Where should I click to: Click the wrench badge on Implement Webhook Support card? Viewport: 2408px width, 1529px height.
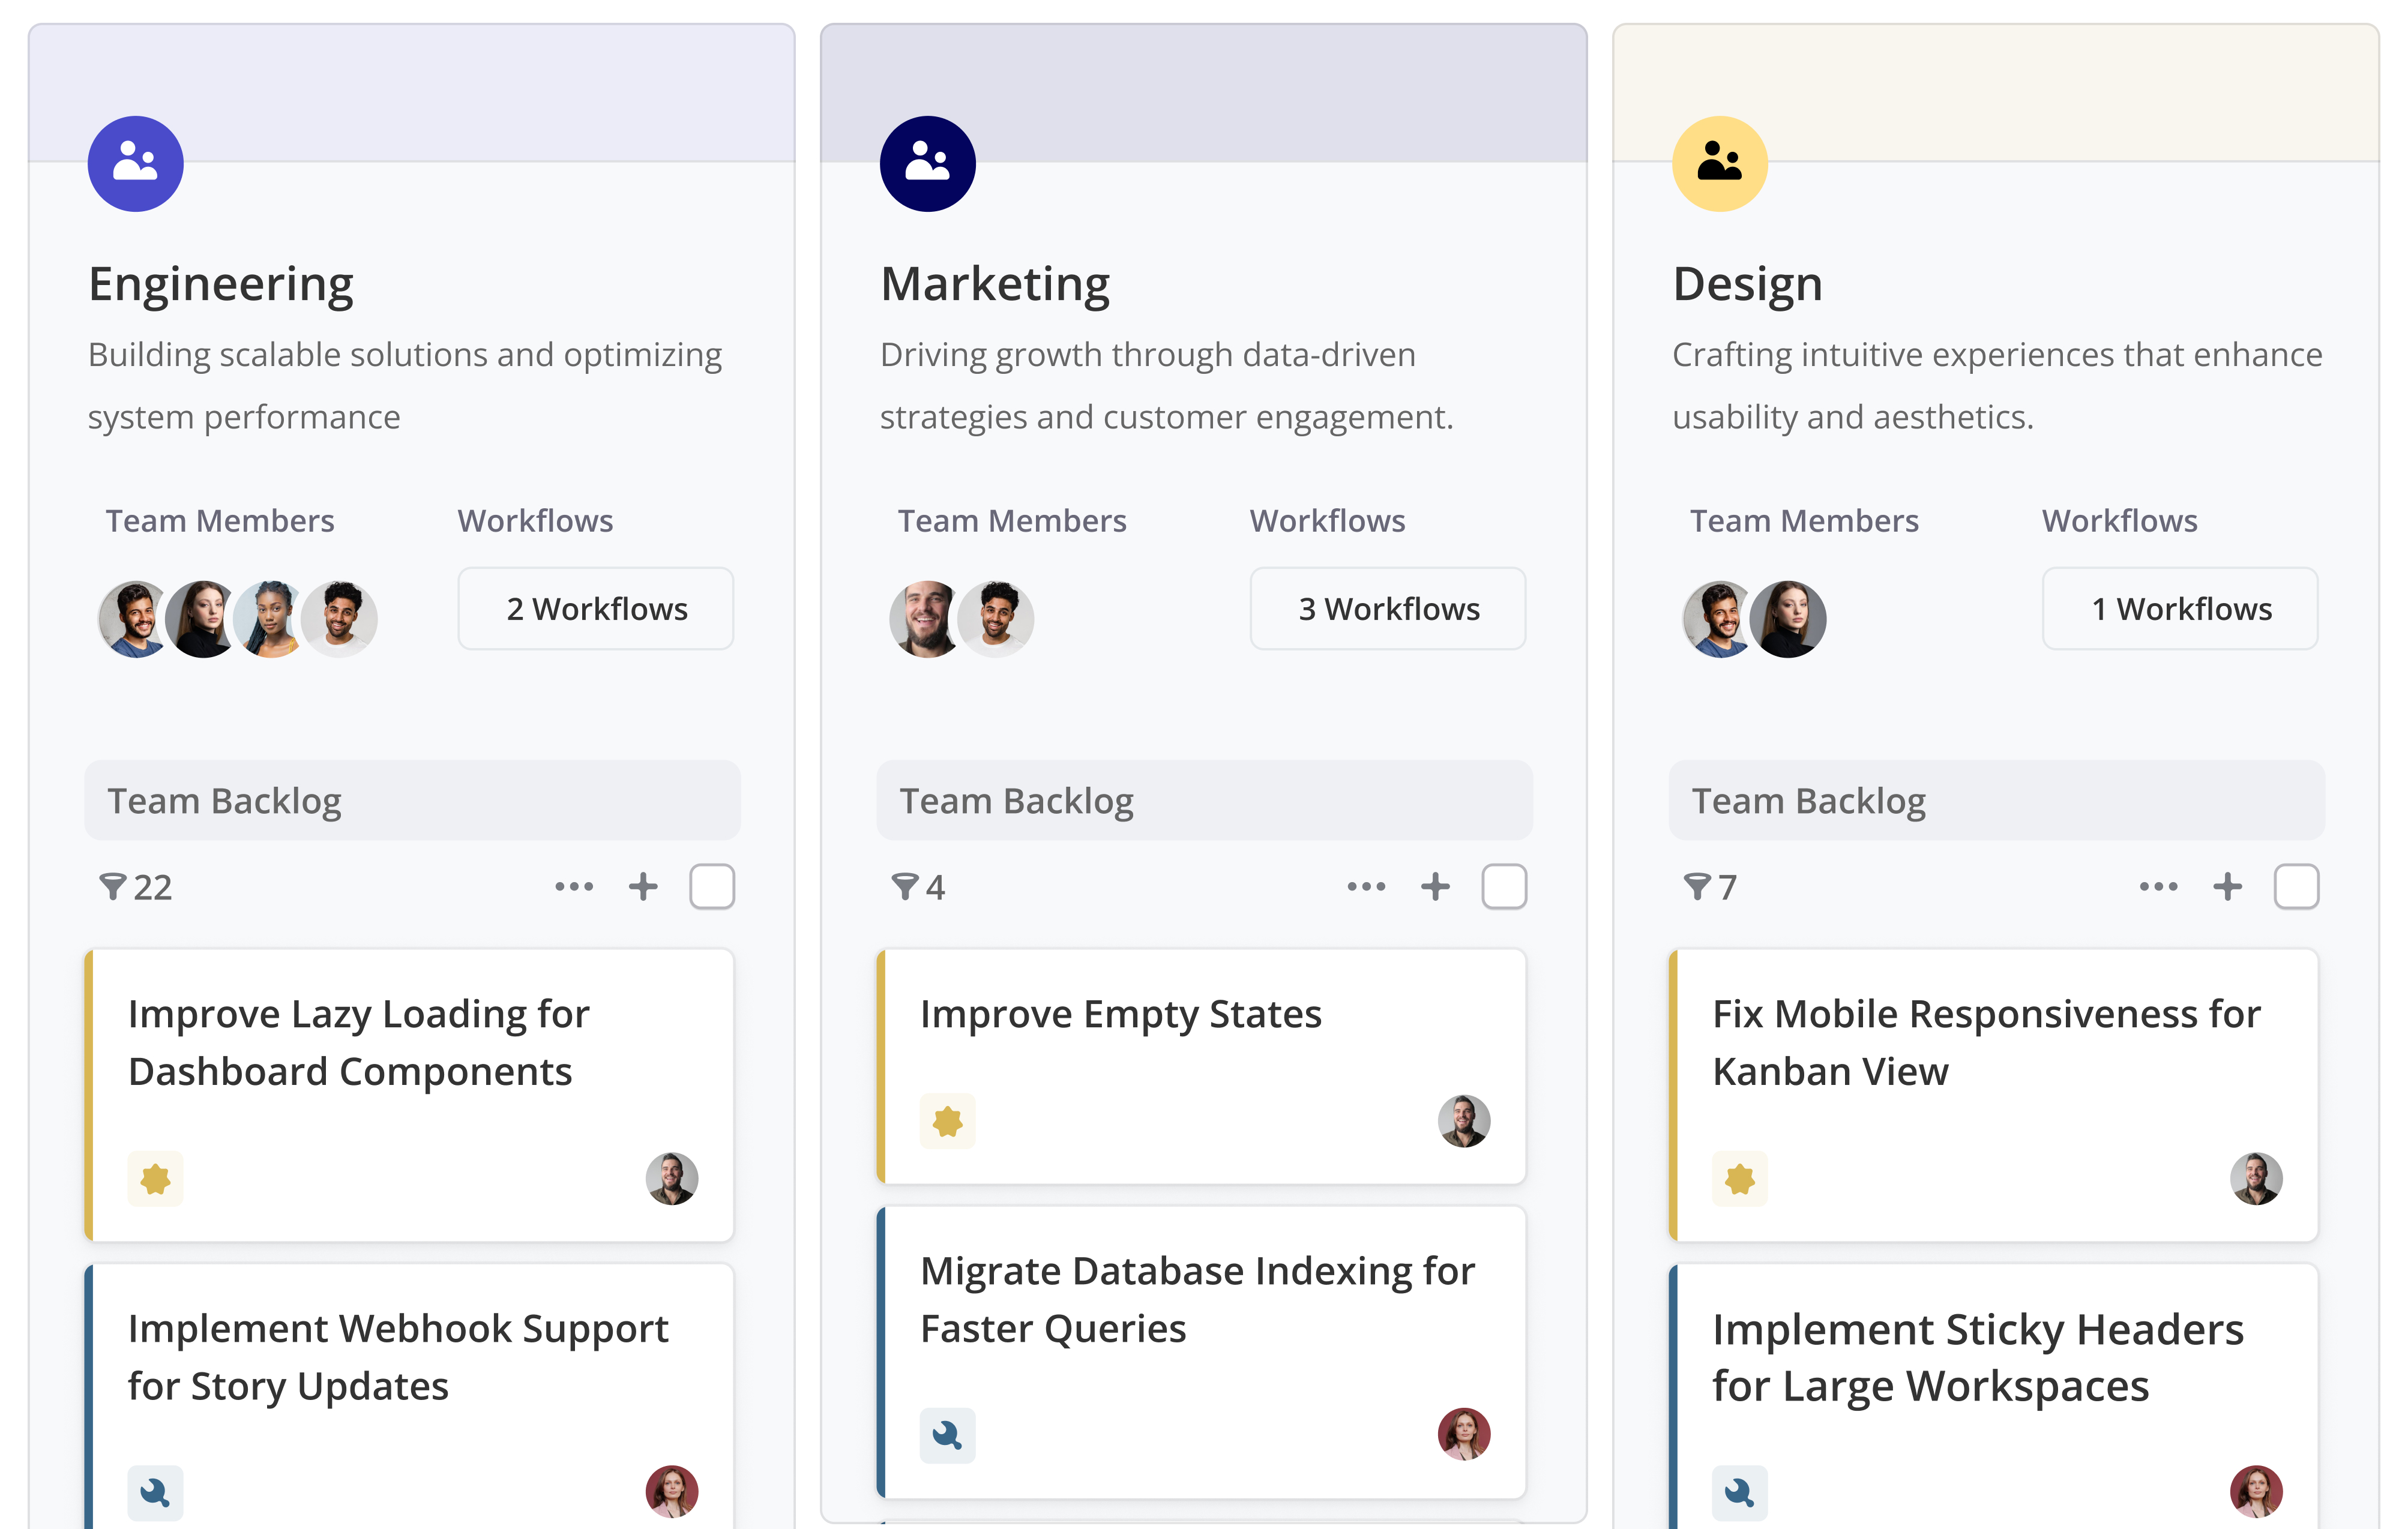pyautogui.click(x=155, y=1493)
